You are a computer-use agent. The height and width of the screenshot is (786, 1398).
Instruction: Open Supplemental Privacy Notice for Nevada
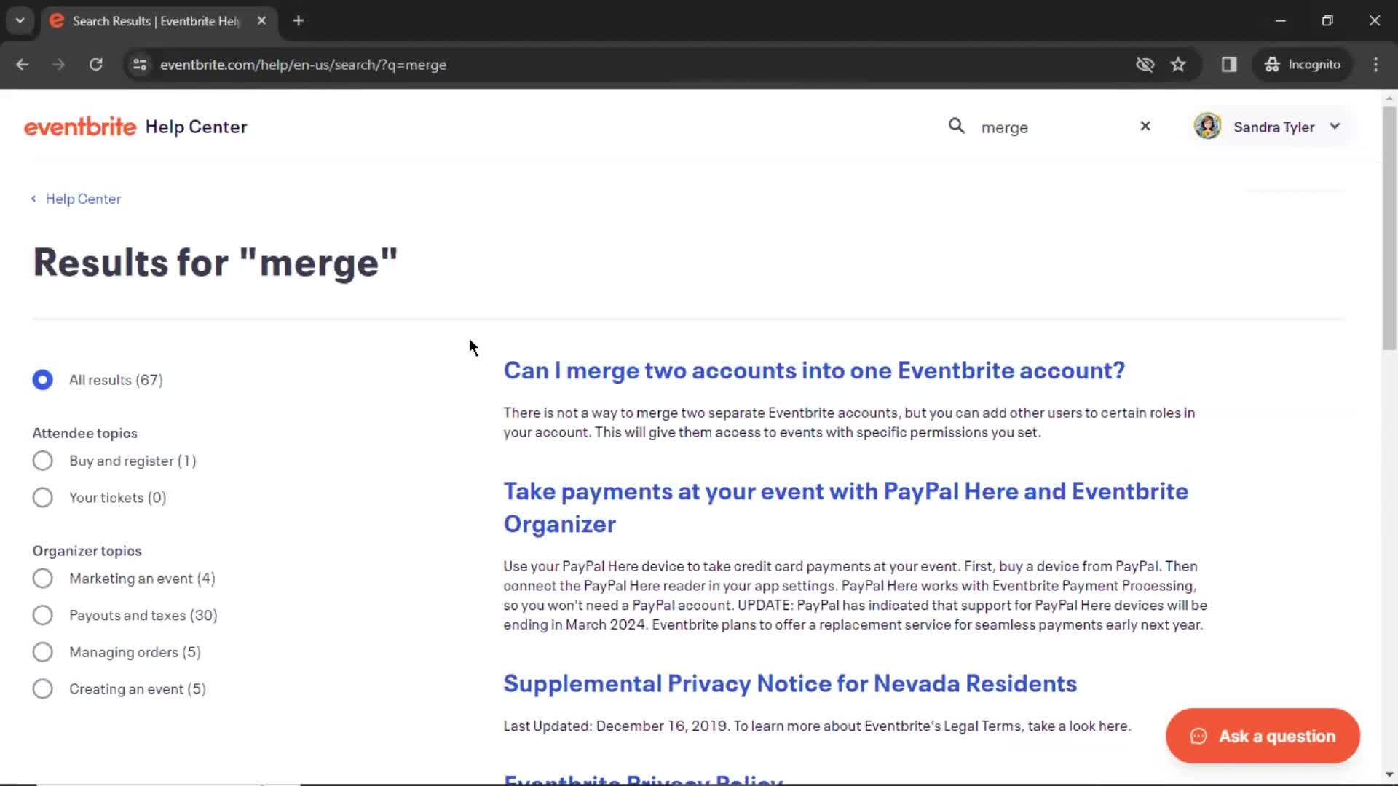click(790, 683)
